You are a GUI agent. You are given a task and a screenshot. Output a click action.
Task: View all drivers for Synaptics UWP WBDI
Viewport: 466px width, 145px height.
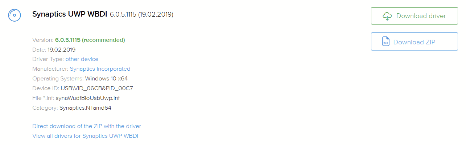[x=85, y=136]
